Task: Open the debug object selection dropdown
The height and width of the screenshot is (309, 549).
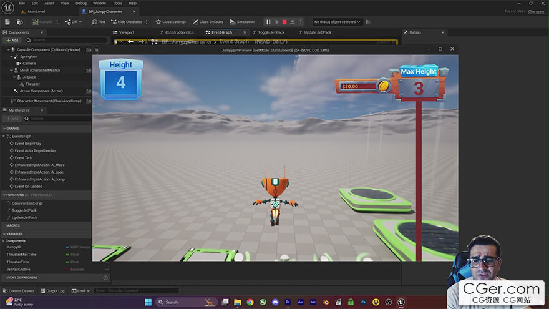Action: 338,22
